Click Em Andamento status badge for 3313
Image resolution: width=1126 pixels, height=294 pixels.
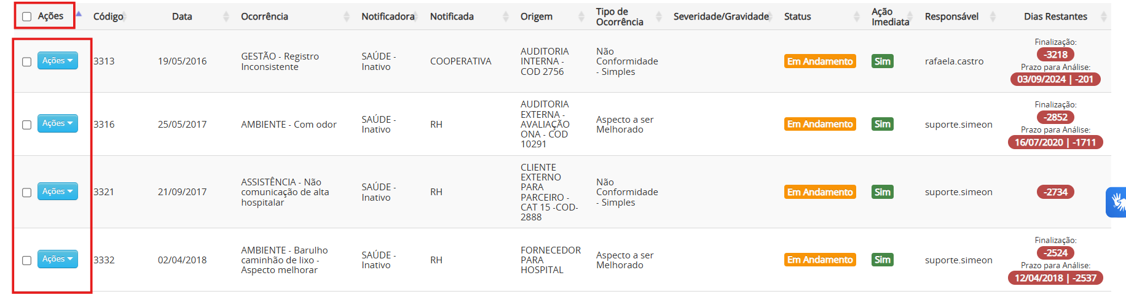coord(820,61)
